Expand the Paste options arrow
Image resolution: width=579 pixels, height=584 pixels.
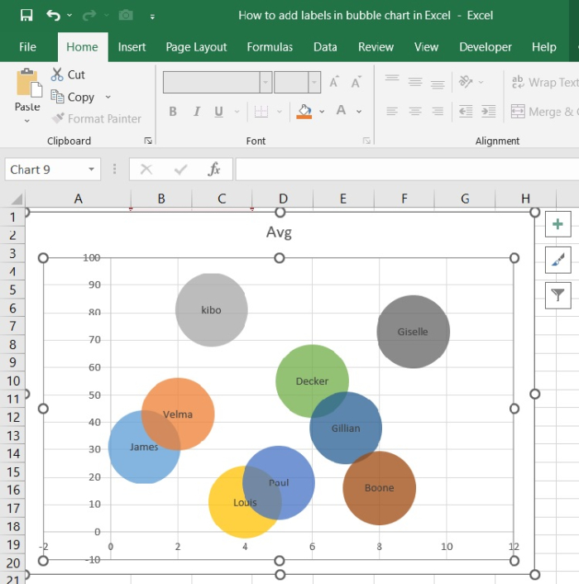[26, 121]
